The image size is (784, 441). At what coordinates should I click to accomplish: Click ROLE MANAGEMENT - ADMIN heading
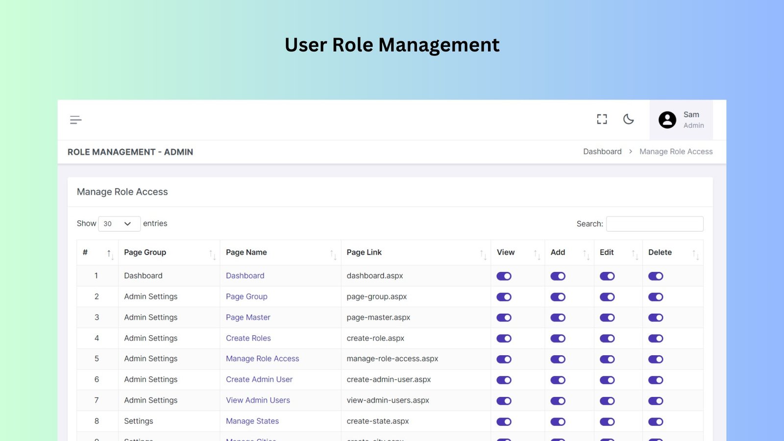pos(130,152)
